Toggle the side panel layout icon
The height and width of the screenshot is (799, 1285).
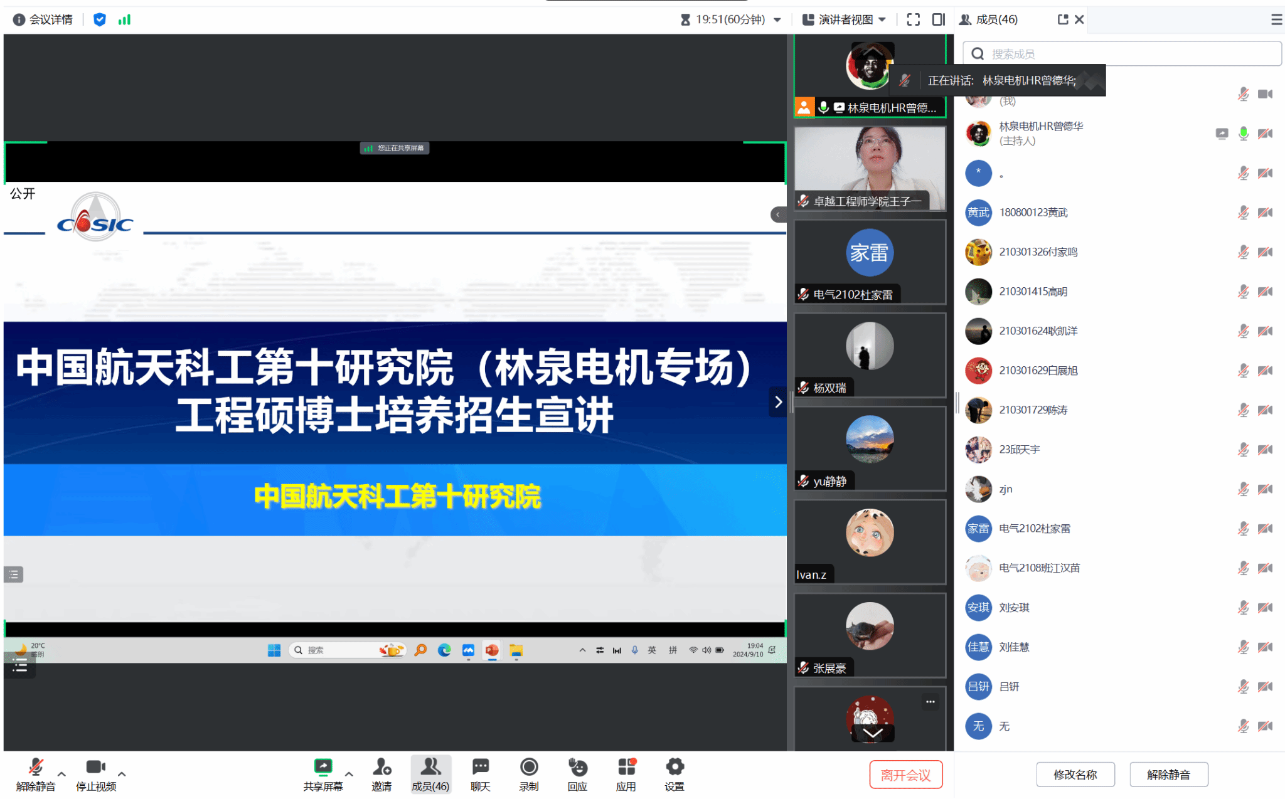(x=939, y=19)
